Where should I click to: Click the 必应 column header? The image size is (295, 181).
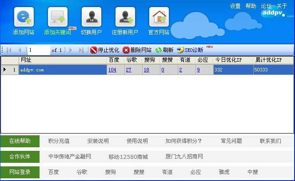click(204, 60)
